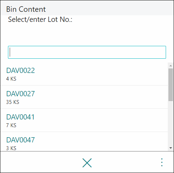
Task: Click the scrollbar track below the thumb
Action: [171, 123]
